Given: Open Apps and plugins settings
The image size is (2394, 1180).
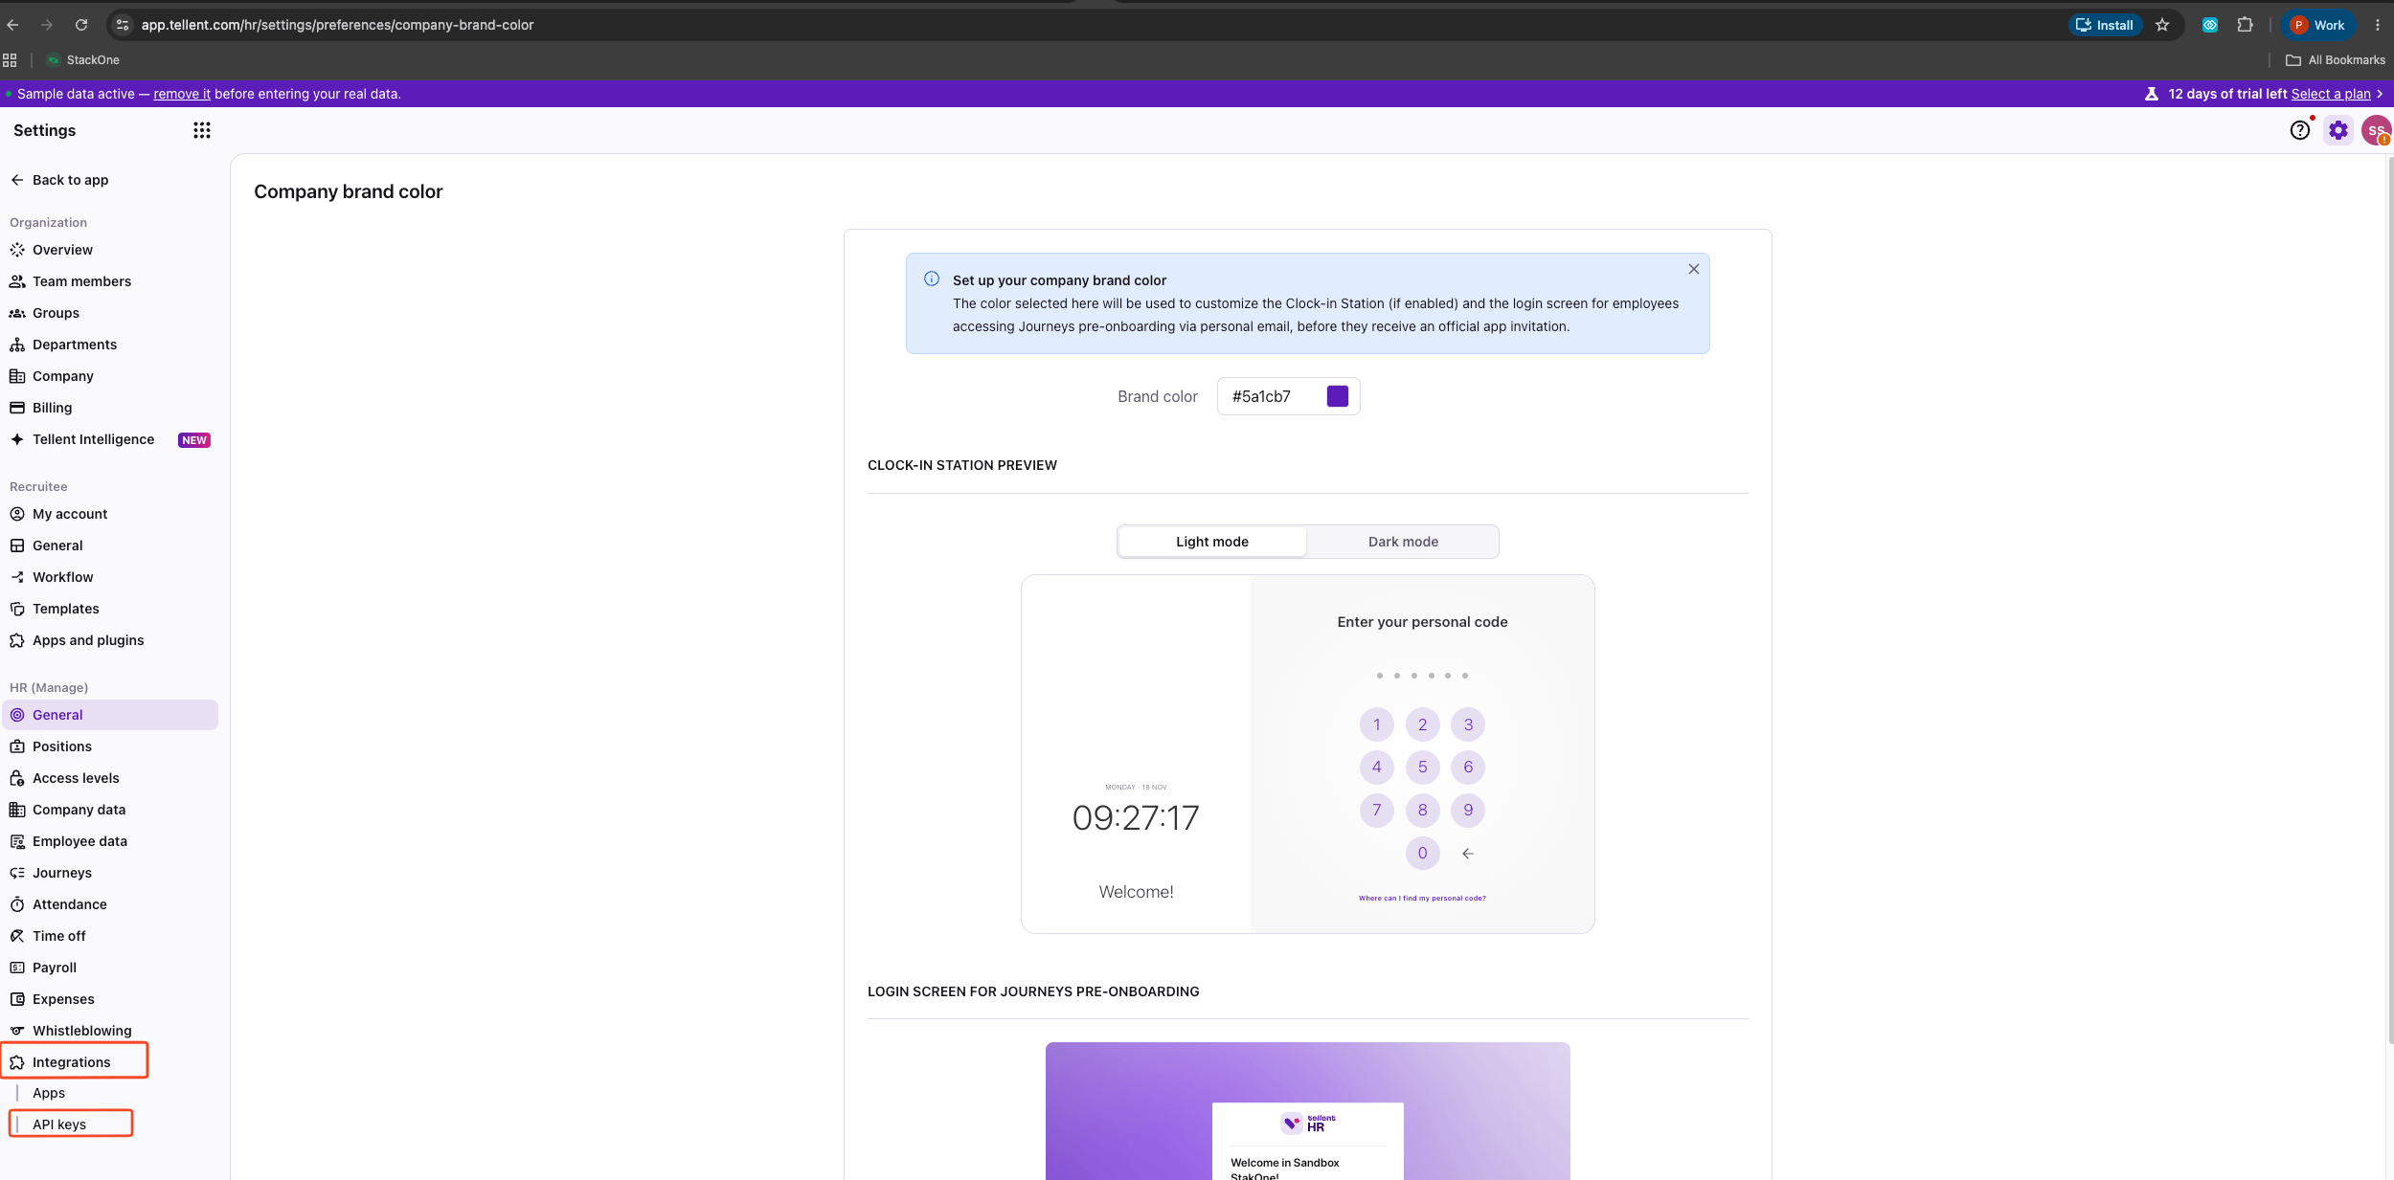Looking at the screenshot, I should [110, 640].
